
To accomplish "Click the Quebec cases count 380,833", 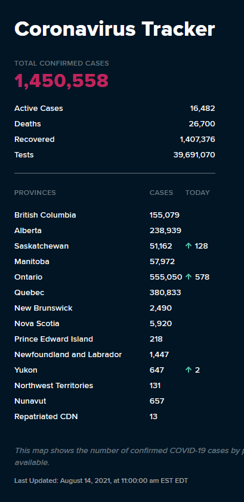I will (x=165, y=293).
